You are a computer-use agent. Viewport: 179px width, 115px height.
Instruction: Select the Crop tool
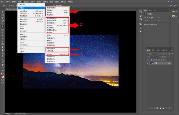tap(3, 24)
